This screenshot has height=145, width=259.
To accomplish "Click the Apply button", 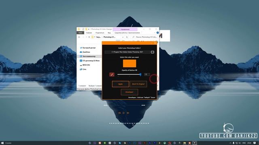I will pyautogui.click(x=121, y=84).
